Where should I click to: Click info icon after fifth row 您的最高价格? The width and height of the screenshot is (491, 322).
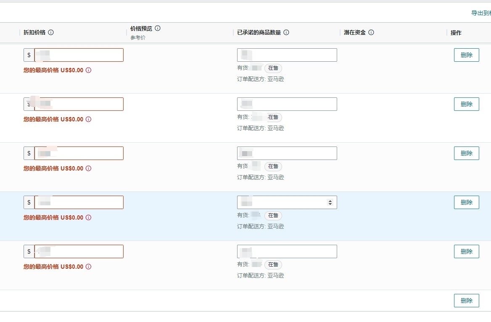click(x=88, y=267)
